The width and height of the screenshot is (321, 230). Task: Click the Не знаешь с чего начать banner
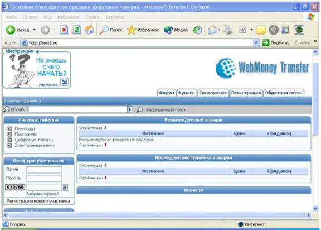[x=37, y=70]
